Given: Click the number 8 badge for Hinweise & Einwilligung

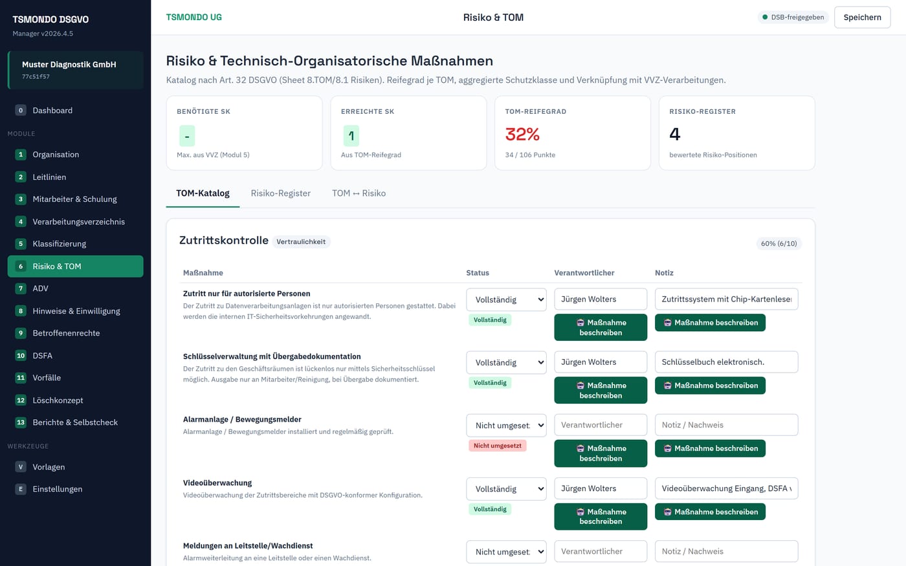Looking at the screenshot, I should 21,311.
